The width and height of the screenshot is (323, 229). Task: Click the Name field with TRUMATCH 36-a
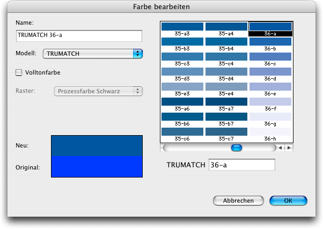pyautogui.click(x=79, y=35)
